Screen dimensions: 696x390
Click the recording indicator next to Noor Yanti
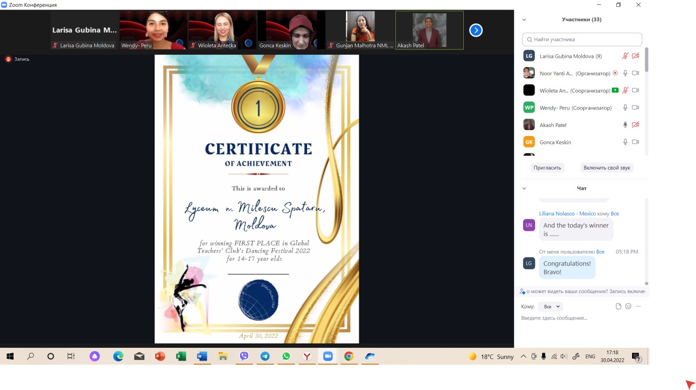(x=615, y=73)
